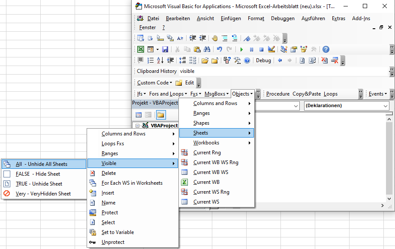Open the Project Explorer icon
The height and width of the screenshot is (249, 395).
tap(284, 49)
